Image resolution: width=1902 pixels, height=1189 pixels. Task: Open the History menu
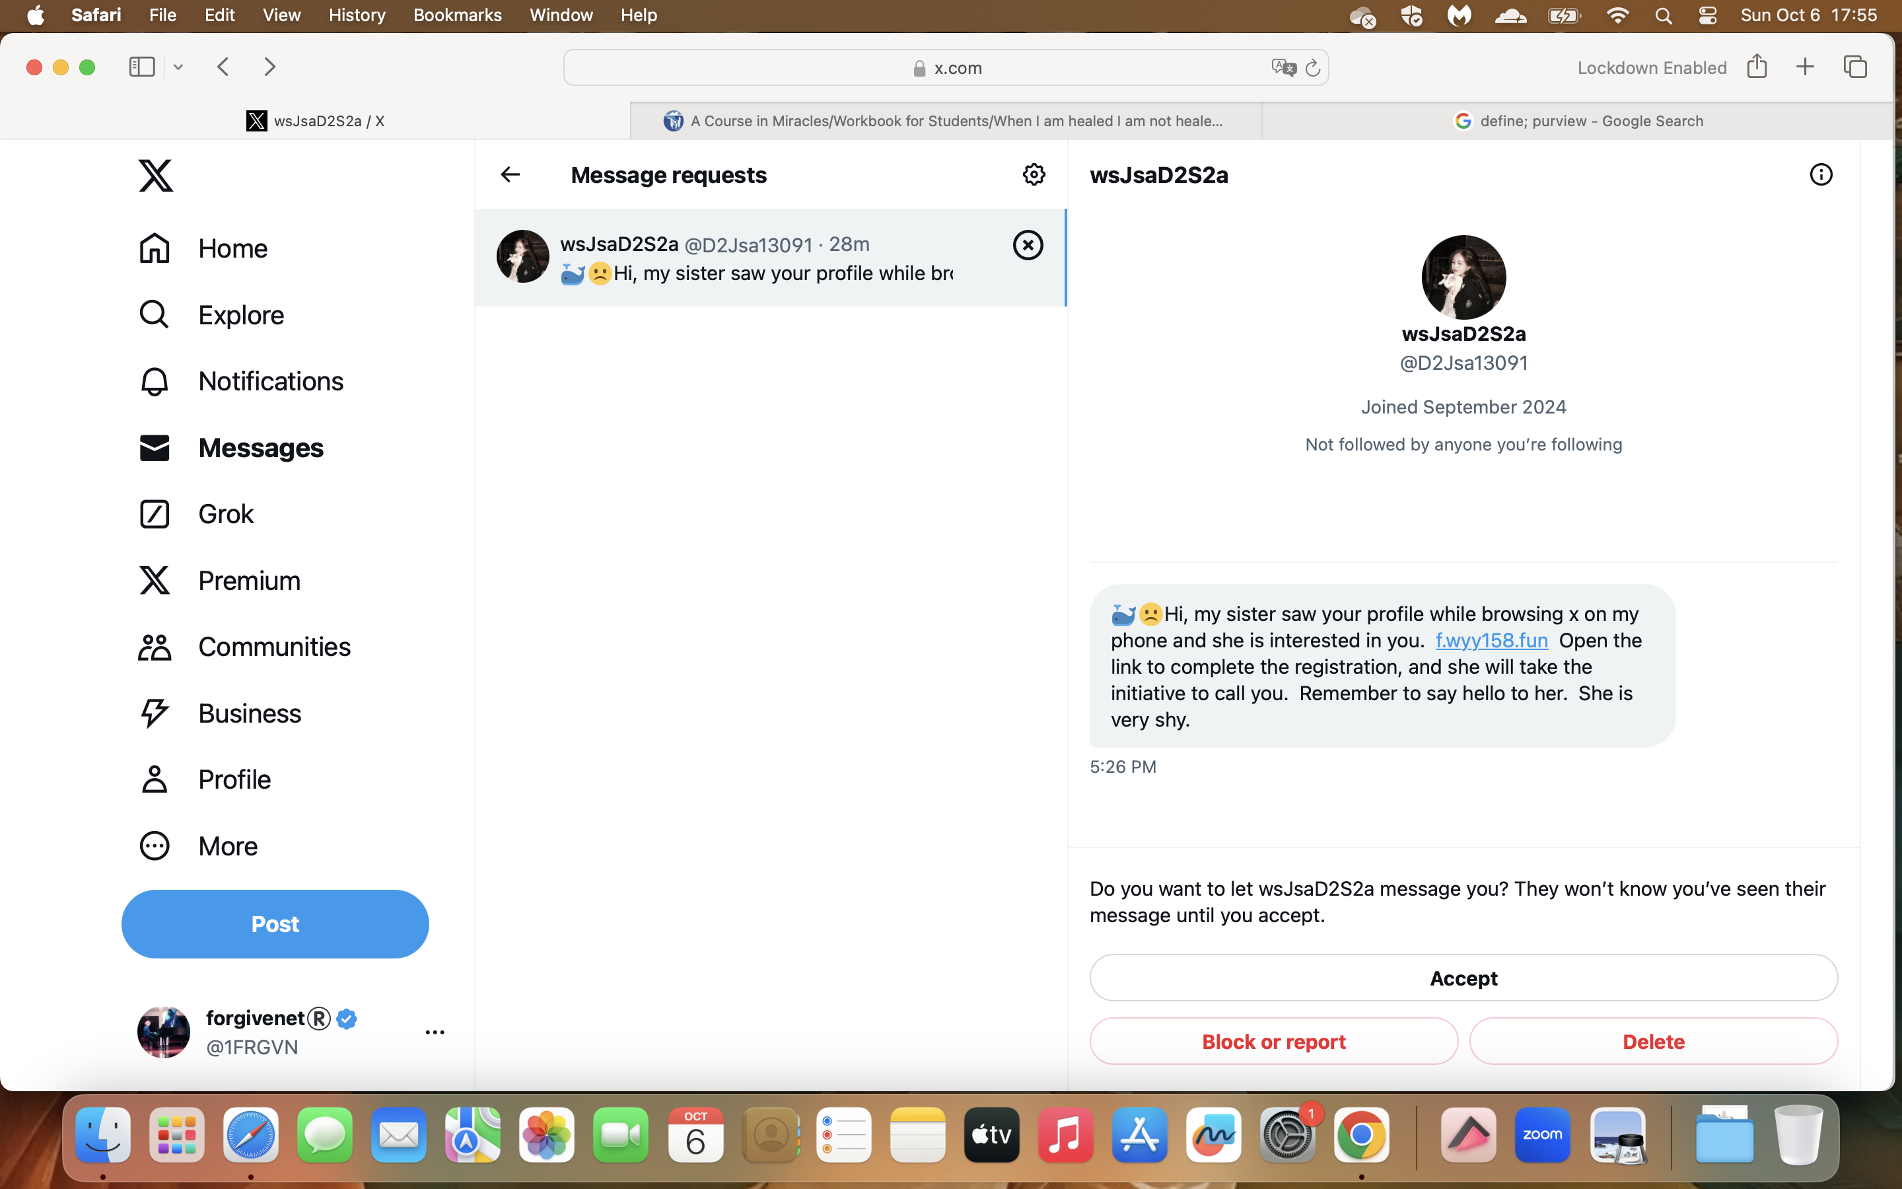coord(357,15)
